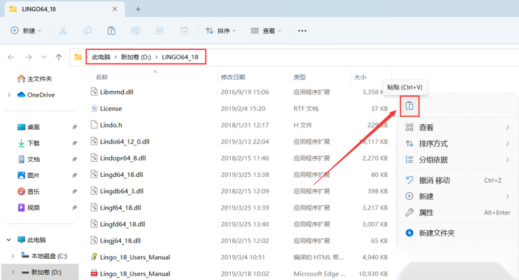Sort by 大小 column header
This screenshot has width=519, height=280.
[360, 77]
